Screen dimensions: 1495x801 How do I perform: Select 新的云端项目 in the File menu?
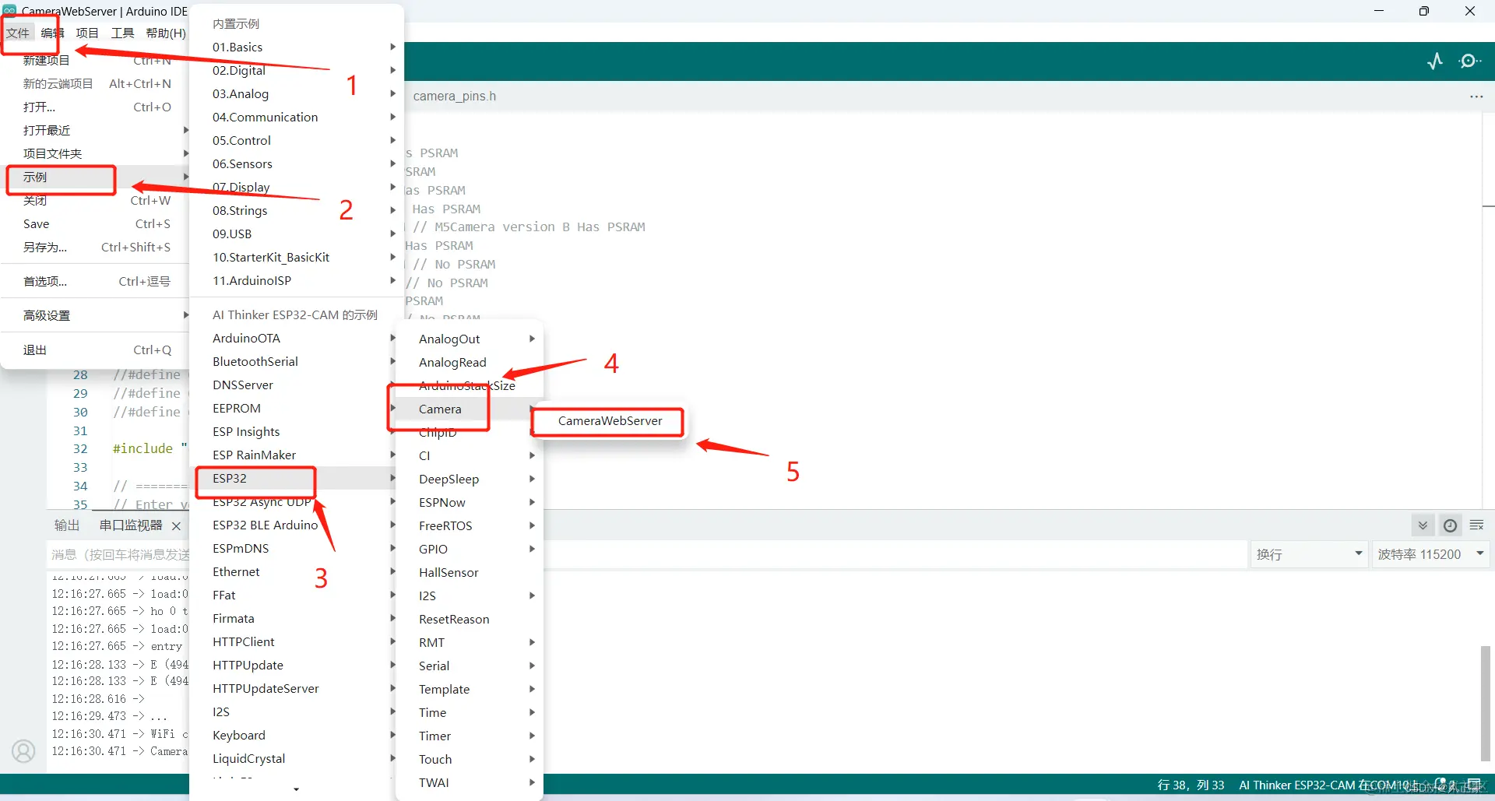click(96, 83)
